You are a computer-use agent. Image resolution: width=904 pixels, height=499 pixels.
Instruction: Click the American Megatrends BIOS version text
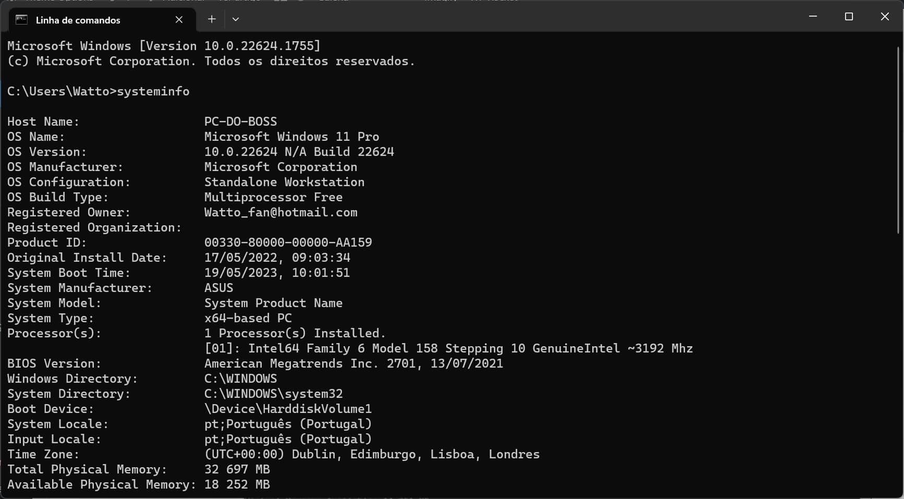point(353,363)
